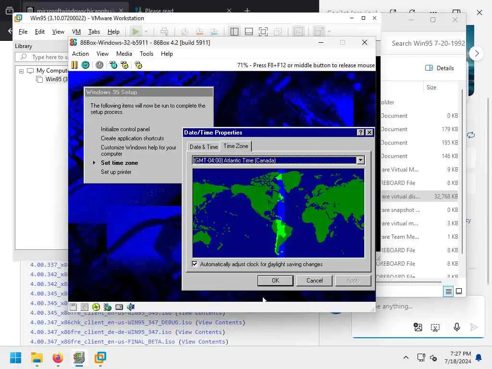This screenshot has width=492, height=369.
Task: Open the VMware Tabs menu
Action: pos(94,32)
